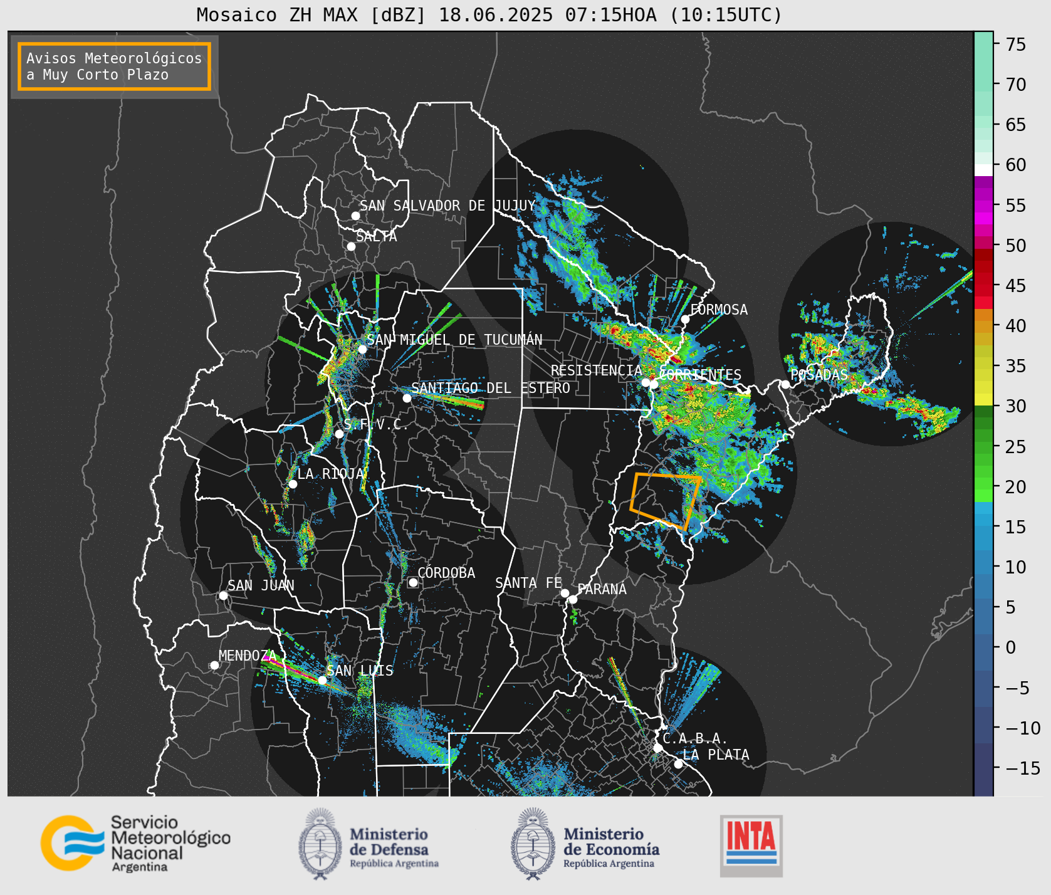The image size is (1051, 895).
Task: Click the SAN JUAN label text
Action: tap(261, 585)
